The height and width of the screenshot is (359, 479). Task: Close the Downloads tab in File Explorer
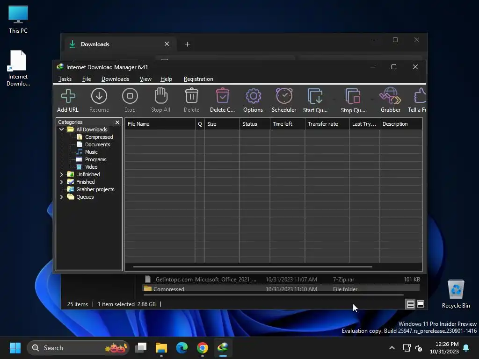tap(167, 44)
